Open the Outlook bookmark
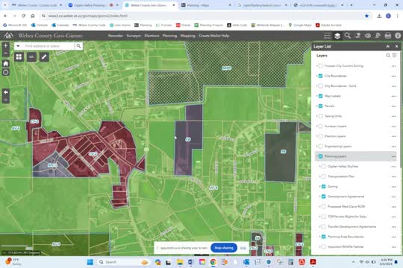 (40, 25)
